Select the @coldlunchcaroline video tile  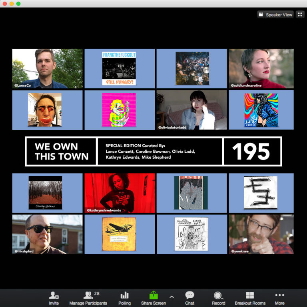pos(261,68)
